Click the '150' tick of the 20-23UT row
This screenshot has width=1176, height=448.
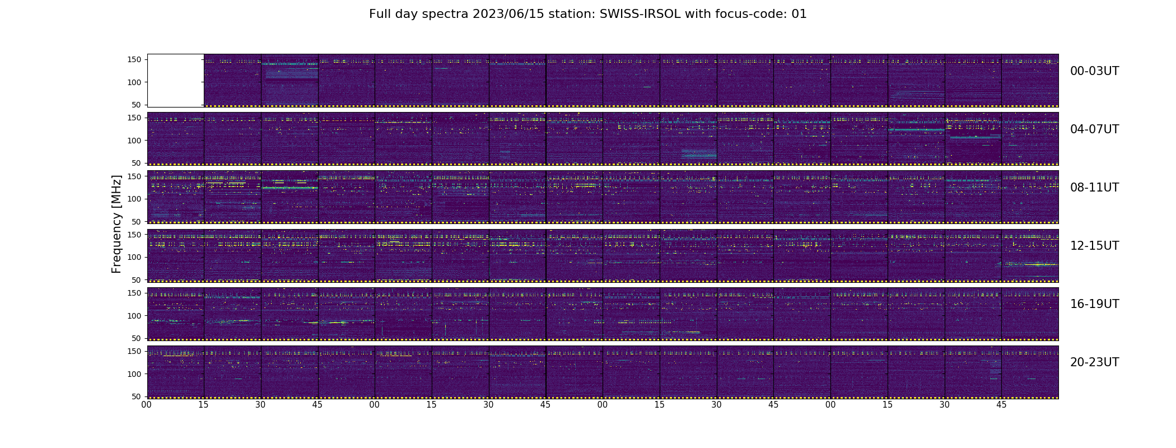pyautogui.click(x=134, y=351)
